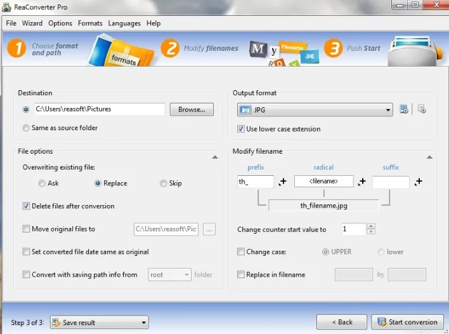The width and height of the screenshot is (449, 334).
Task: Go to step 1 Choose format and path
Action: (43, 49)
